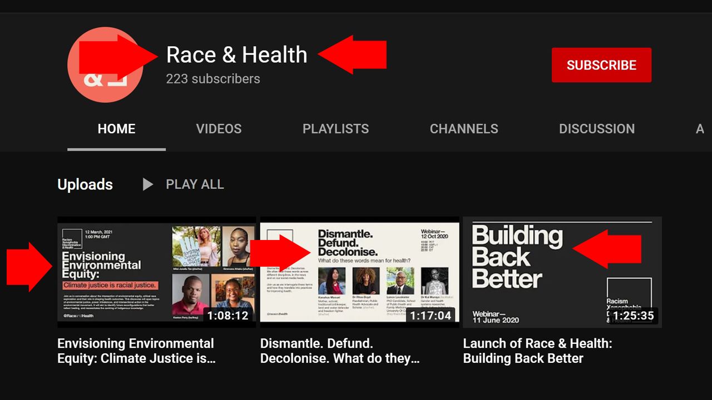Click the Race & Health channel name
The height and width of the screenshot is (400, 712).
(236, 55)
